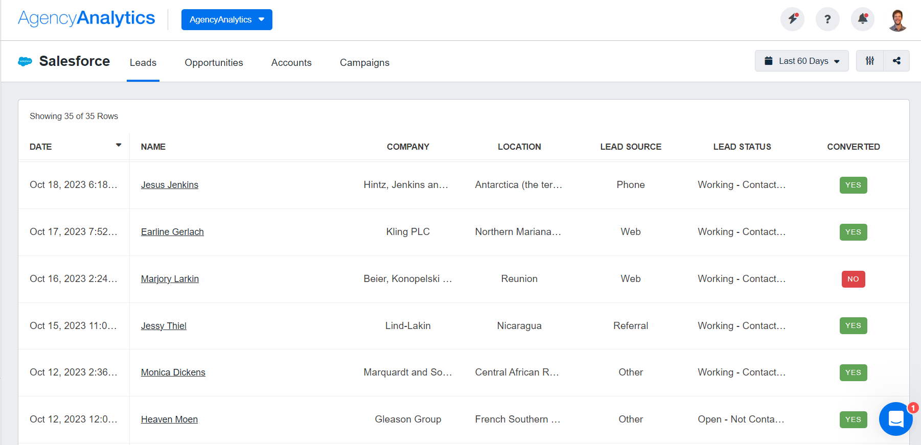Click the Salesforce cloud logo
The width and height of the screenshot is (921, 445).
coord(25,61)
